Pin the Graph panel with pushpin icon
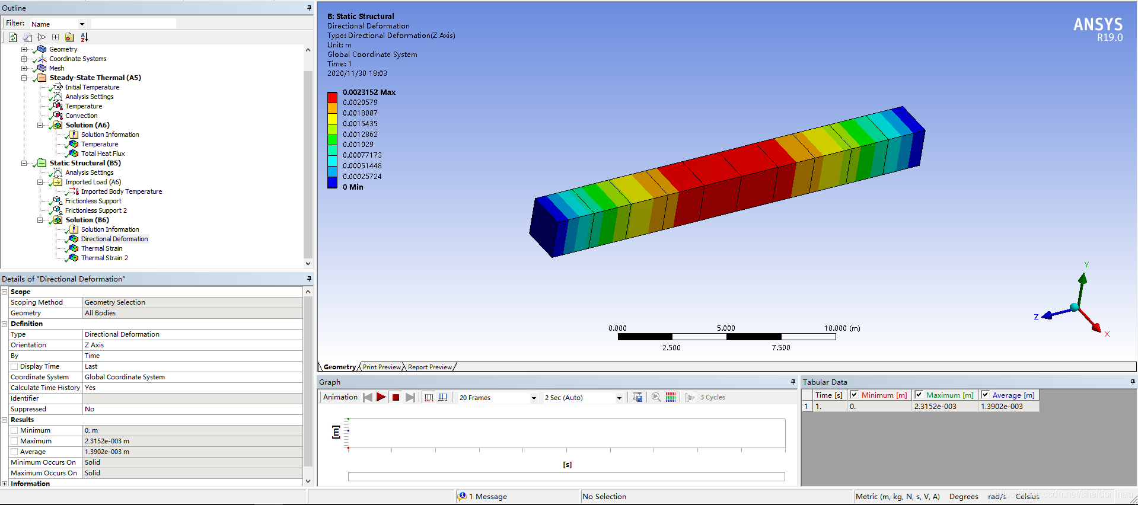 (793, 382)
